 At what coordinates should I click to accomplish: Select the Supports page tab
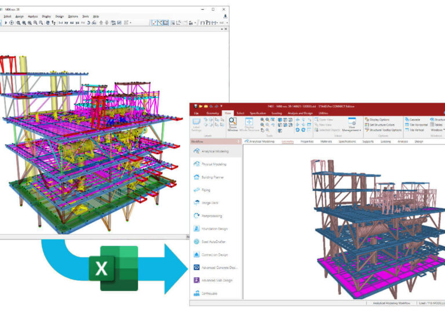pyautogui.click(x=368, y=141)
